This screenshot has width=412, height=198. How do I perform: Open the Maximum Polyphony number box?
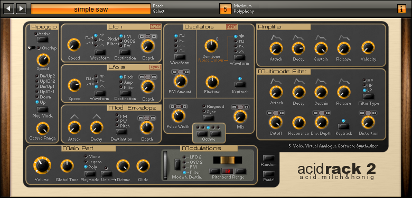point(225,9)
